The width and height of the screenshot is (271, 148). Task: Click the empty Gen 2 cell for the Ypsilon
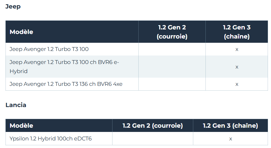pyautogui.click(x=153, y=139)
